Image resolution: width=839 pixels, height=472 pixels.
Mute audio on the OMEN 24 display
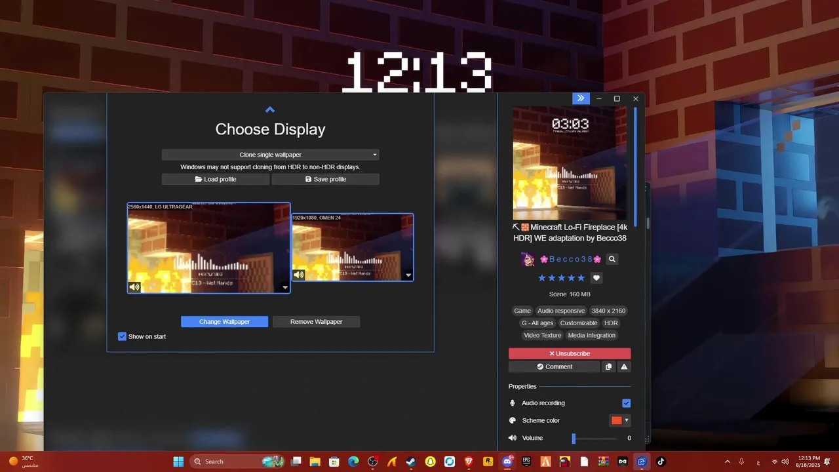[x=298, y=275]
